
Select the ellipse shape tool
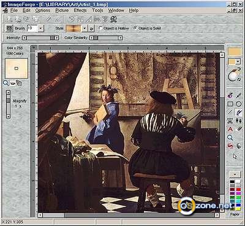coord(239,104)
